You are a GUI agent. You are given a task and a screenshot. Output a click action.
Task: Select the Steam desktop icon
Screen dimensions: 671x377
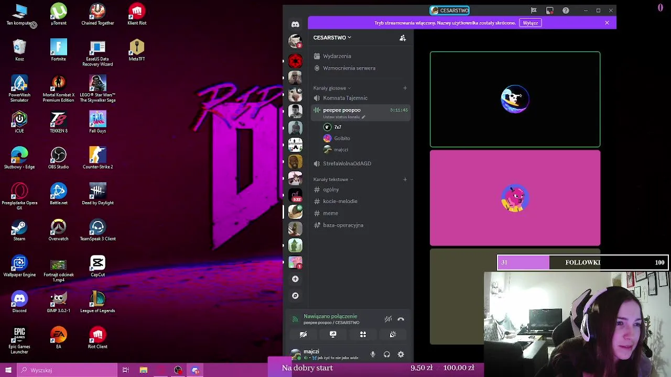pyautogui.click(x=19, y=230)
